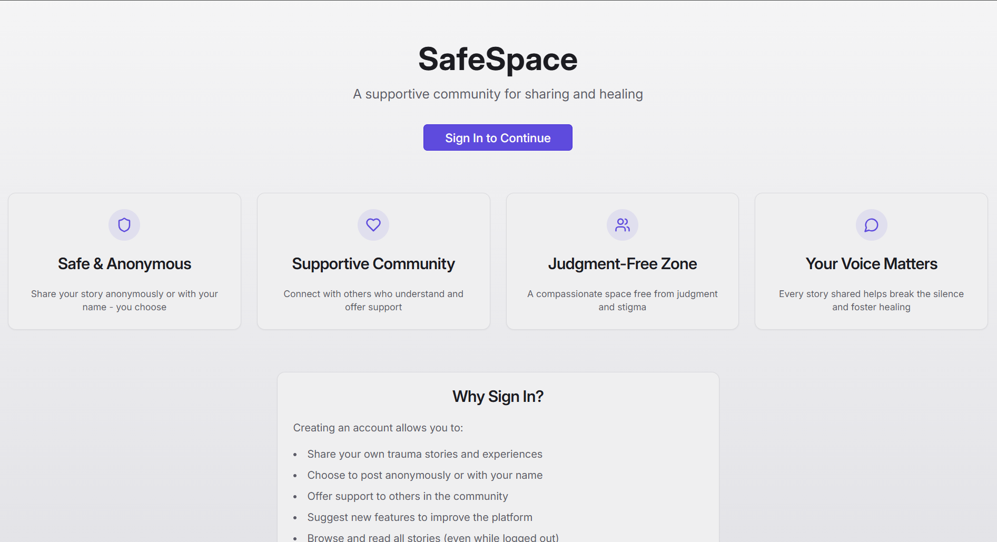Select the Supportive Community card

tap(373, 261)
